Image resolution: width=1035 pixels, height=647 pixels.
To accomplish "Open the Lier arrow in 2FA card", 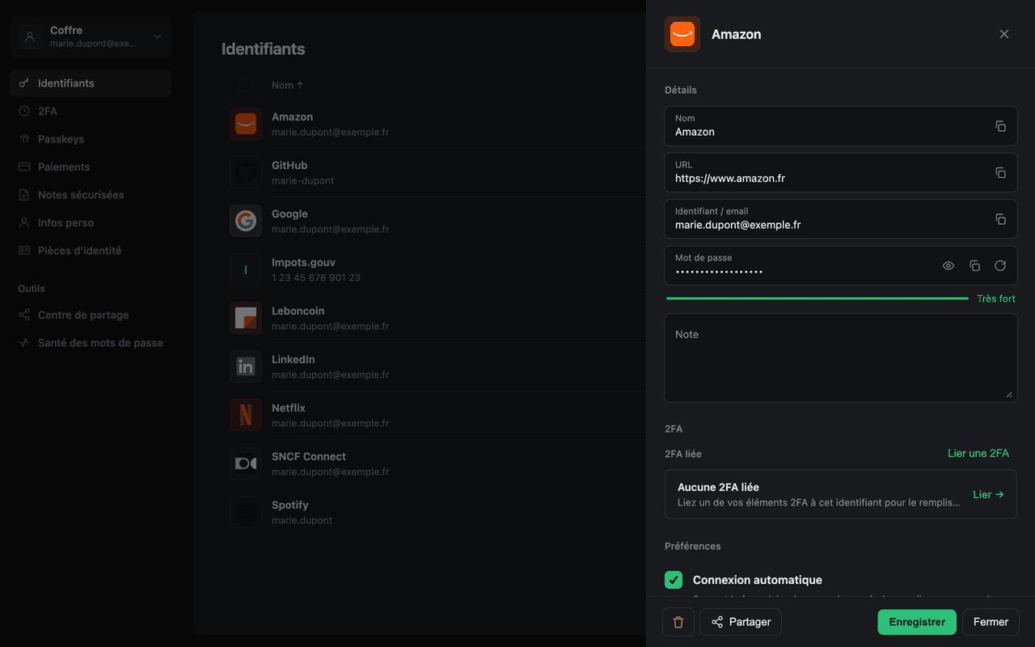I will (988, 494).
